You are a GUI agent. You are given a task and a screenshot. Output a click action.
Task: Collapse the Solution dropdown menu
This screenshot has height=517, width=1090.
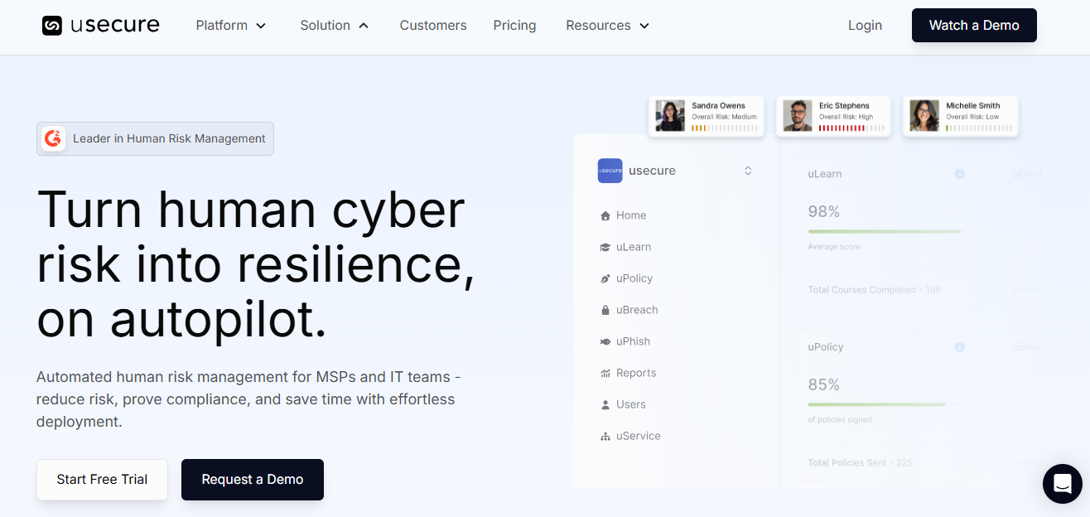334,25
